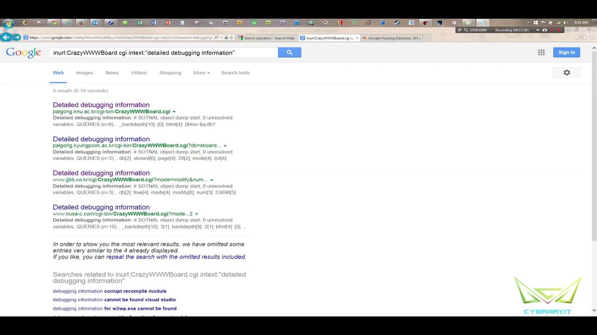Click the refresh icon in the address bar

click(x=231, y=38)
